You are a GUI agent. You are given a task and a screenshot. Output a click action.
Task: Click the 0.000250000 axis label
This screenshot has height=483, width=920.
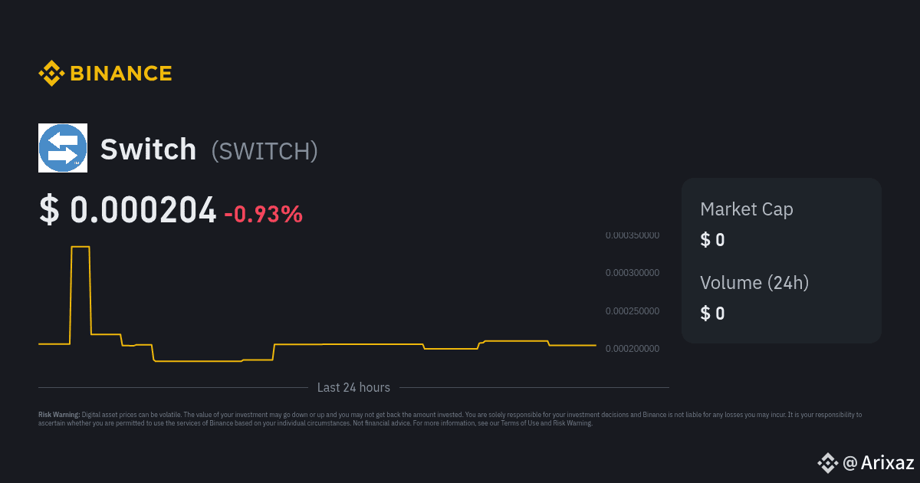[x=632, y=311]
